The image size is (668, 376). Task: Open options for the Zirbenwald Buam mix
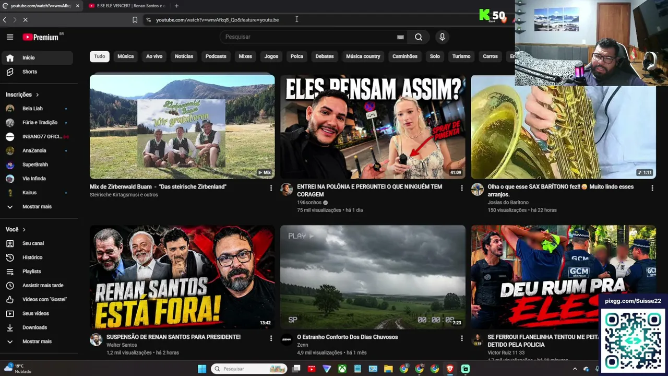click(271, 187)
